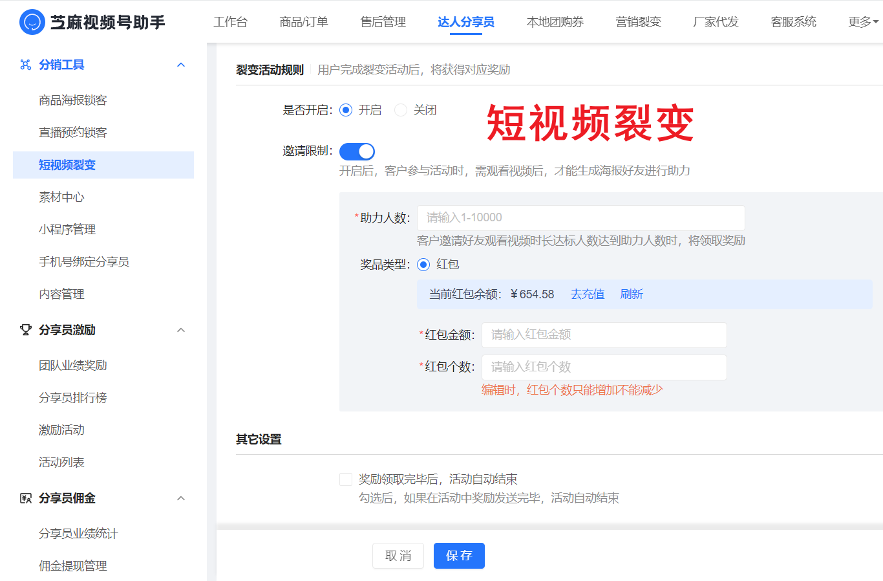
Task: Select the 开启 radio button
Action: [x=346, y=110]
